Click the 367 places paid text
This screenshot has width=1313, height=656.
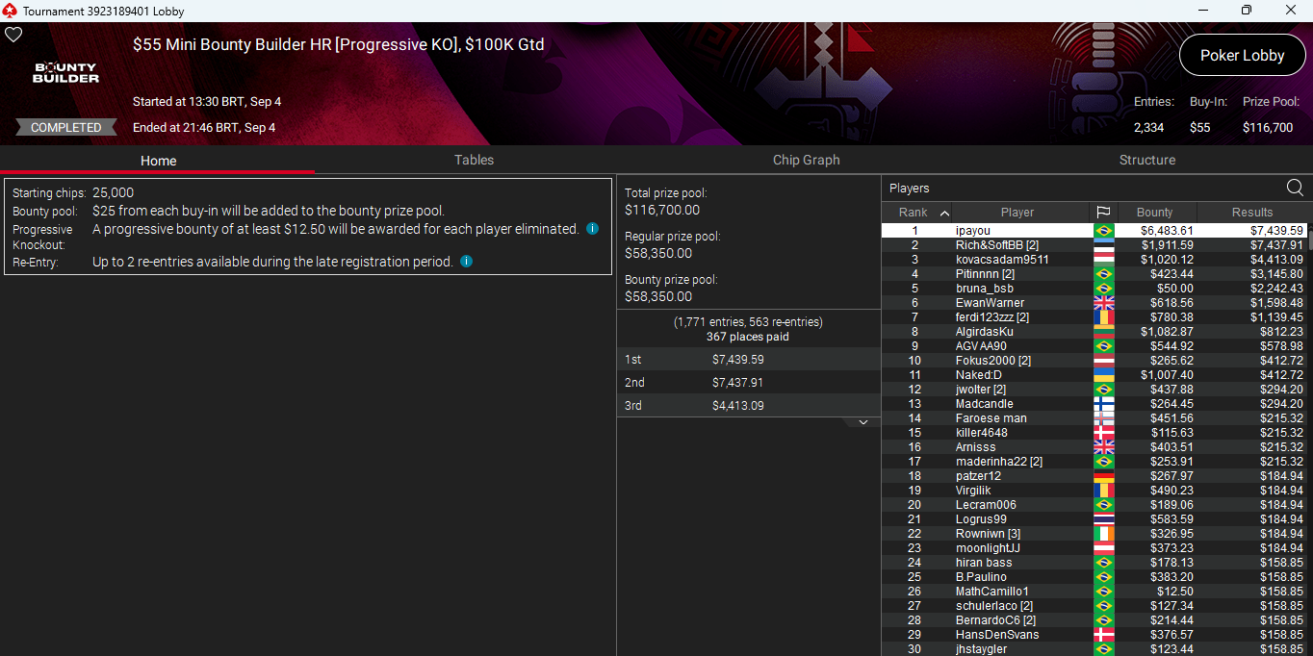(x=748, y=337)
